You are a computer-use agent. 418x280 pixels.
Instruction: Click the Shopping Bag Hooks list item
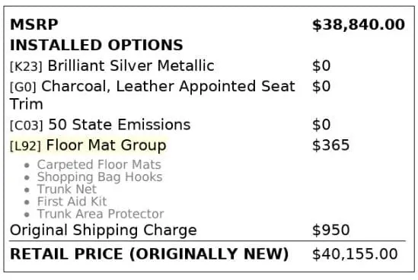[100, 177]
